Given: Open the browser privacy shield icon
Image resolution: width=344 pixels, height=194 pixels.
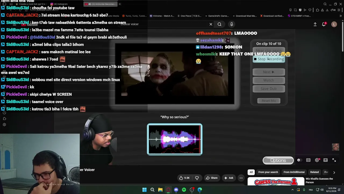Looking at the screenshot, I should click(300, 10).
